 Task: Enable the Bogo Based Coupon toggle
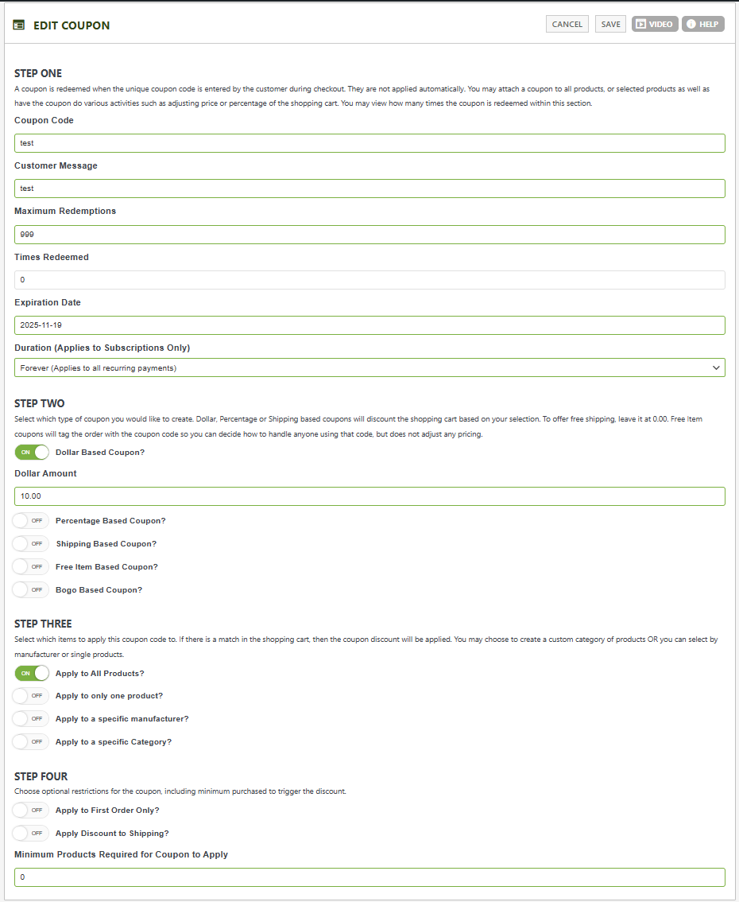[x=32, y=590]
